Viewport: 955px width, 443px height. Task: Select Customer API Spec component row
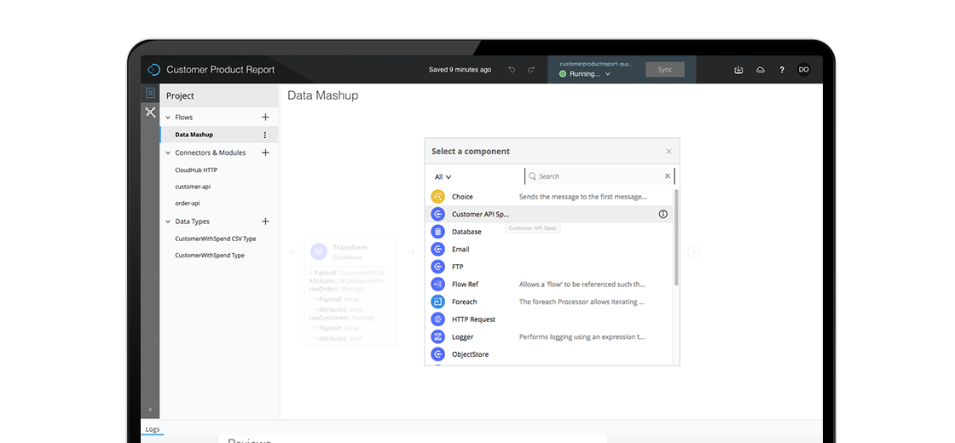click(x=548, y=214)
